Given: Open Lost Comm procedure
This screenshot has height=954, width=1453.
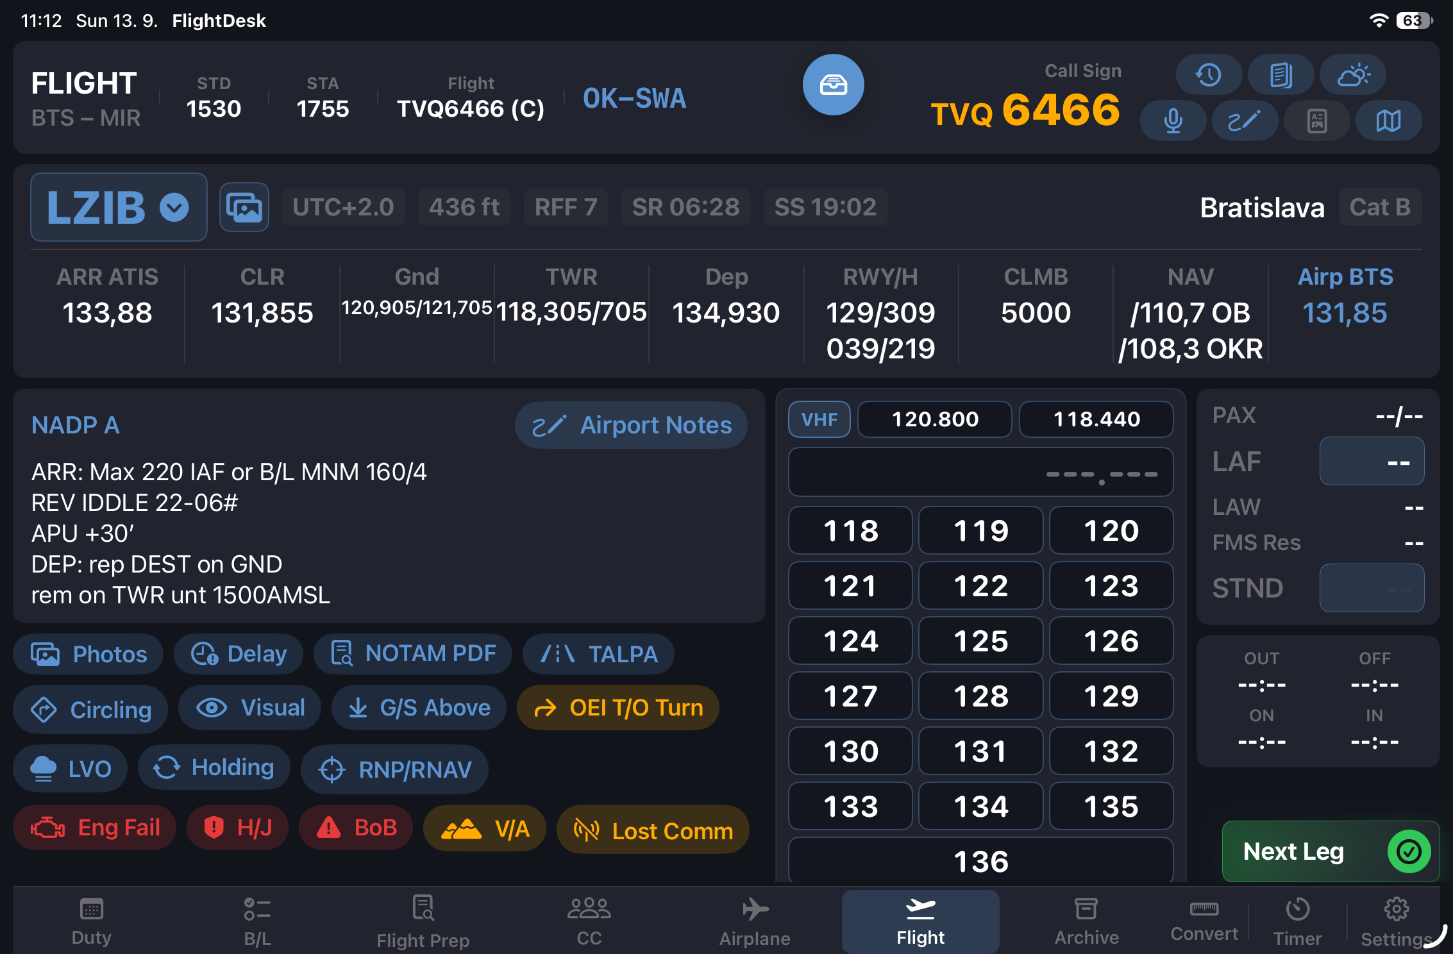Looking at the screenshot, I should pyautogui.click(x=653, y=830).
